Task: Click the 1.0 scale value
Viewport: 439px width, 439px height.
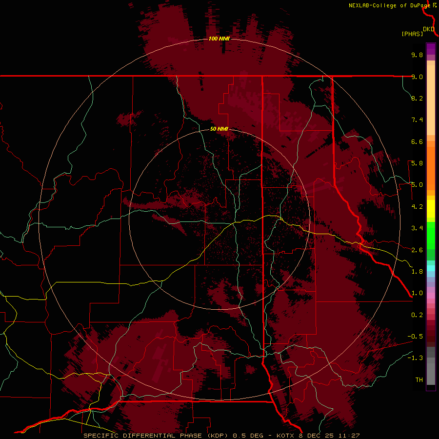Action: [x=417, y=293]
